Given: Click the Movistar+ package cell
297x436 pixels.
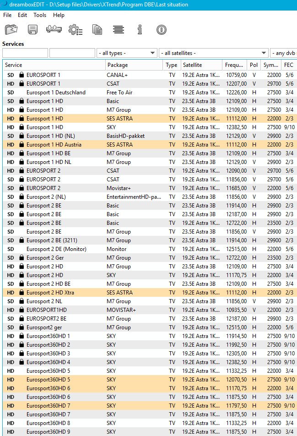Looking at the screenshot, I should tap(119, 188).
